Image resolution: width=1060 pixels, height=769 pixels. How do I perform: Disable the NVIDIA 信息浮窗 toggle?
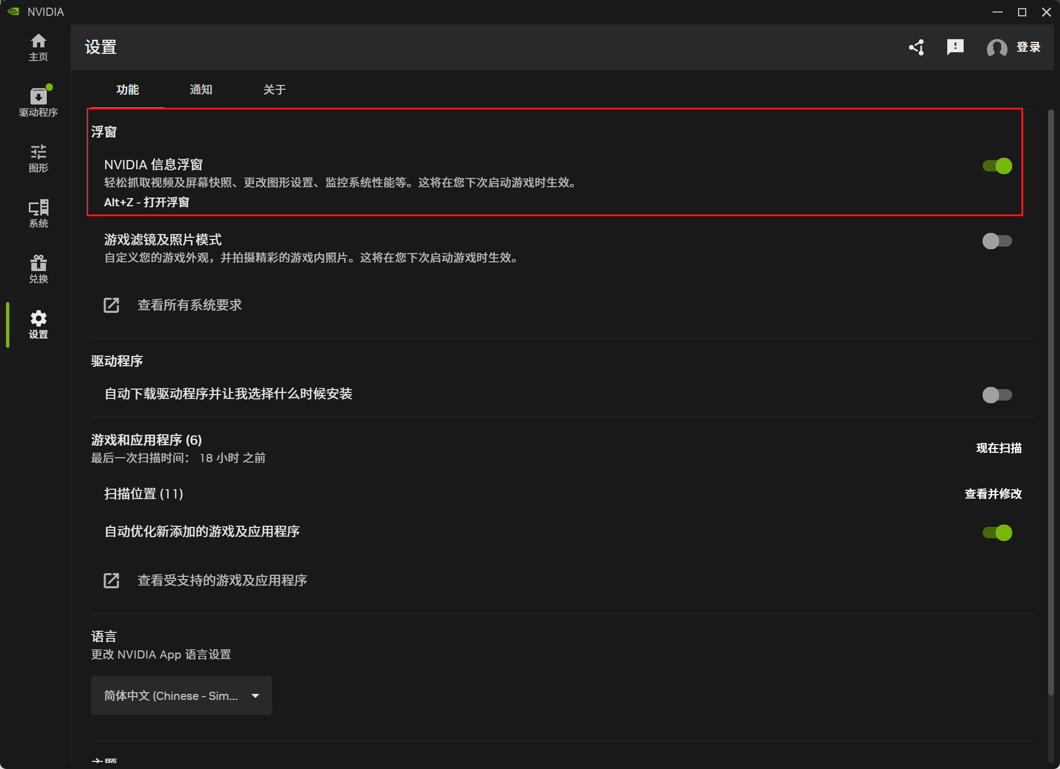click(997, 166)
